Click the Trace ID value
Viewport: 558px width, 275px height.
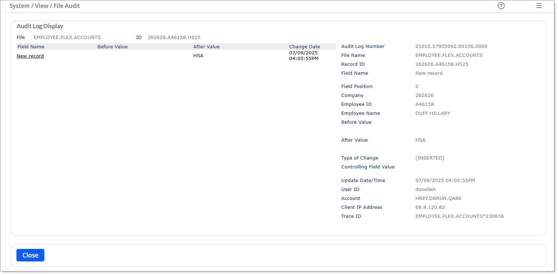[x=459, y=216]
